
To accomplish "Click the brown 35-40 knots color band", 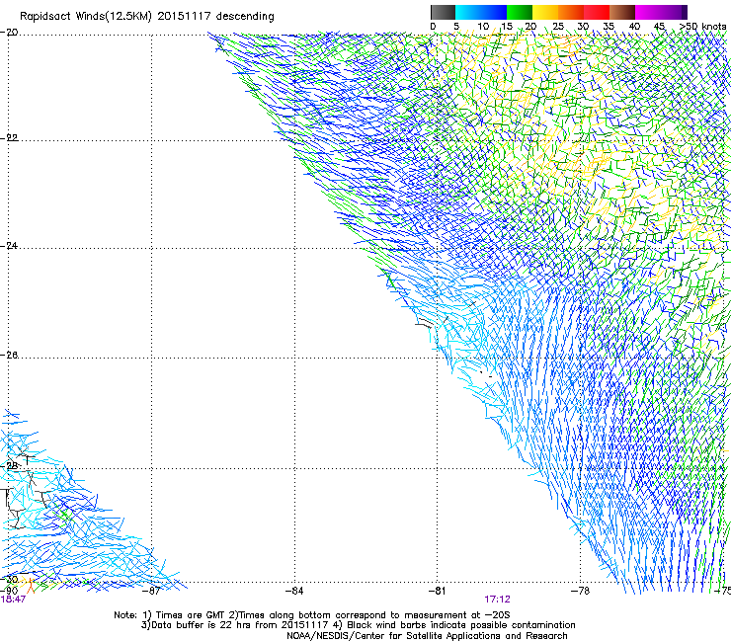I will pos(622,12).
